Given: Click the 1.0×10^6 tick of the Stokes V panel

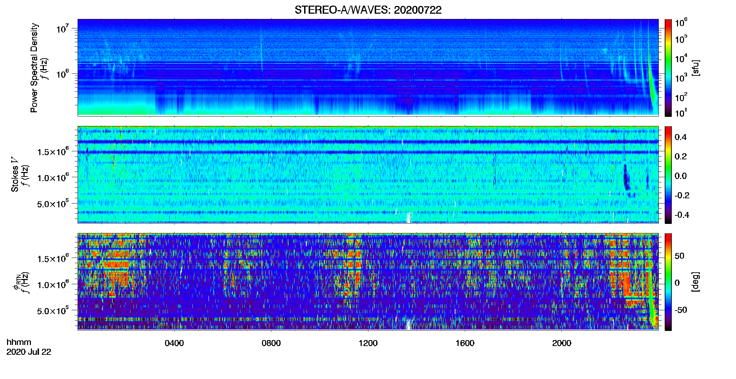Looking at the screenshot, I should pos(53,177).
